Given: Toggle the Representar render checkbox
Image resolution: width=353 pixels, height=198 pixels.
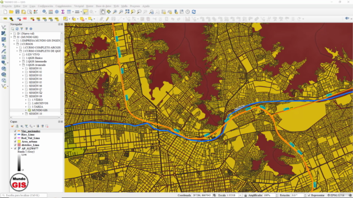Looking at the screenshot, I should (309, 195).
